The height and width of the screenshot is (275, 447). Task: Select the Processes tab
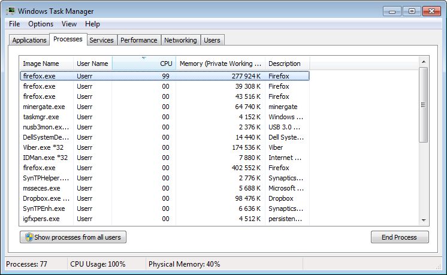(68, 39)
